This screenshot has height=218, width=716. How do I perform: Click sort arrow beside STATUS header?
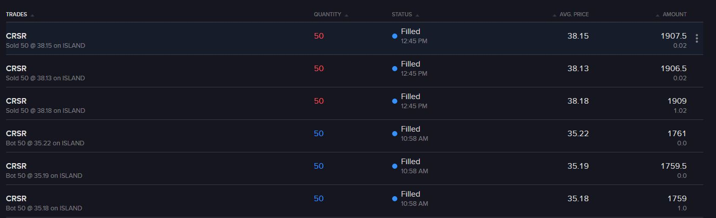coord(418,15)
